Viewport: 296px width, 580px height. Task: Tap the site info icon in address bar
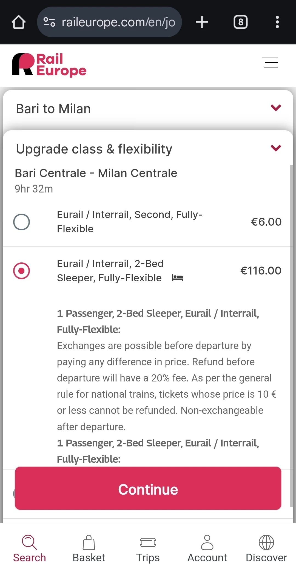(x=49, y=22)
